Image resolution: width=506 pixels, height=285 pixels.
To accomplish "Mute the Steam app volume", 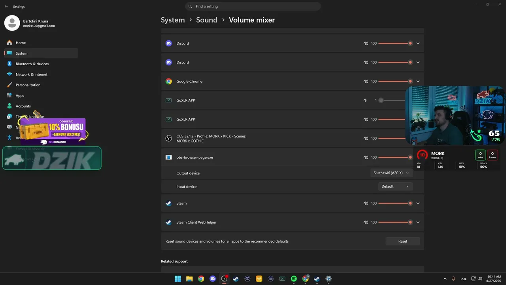I will click(x=365, y=203).
